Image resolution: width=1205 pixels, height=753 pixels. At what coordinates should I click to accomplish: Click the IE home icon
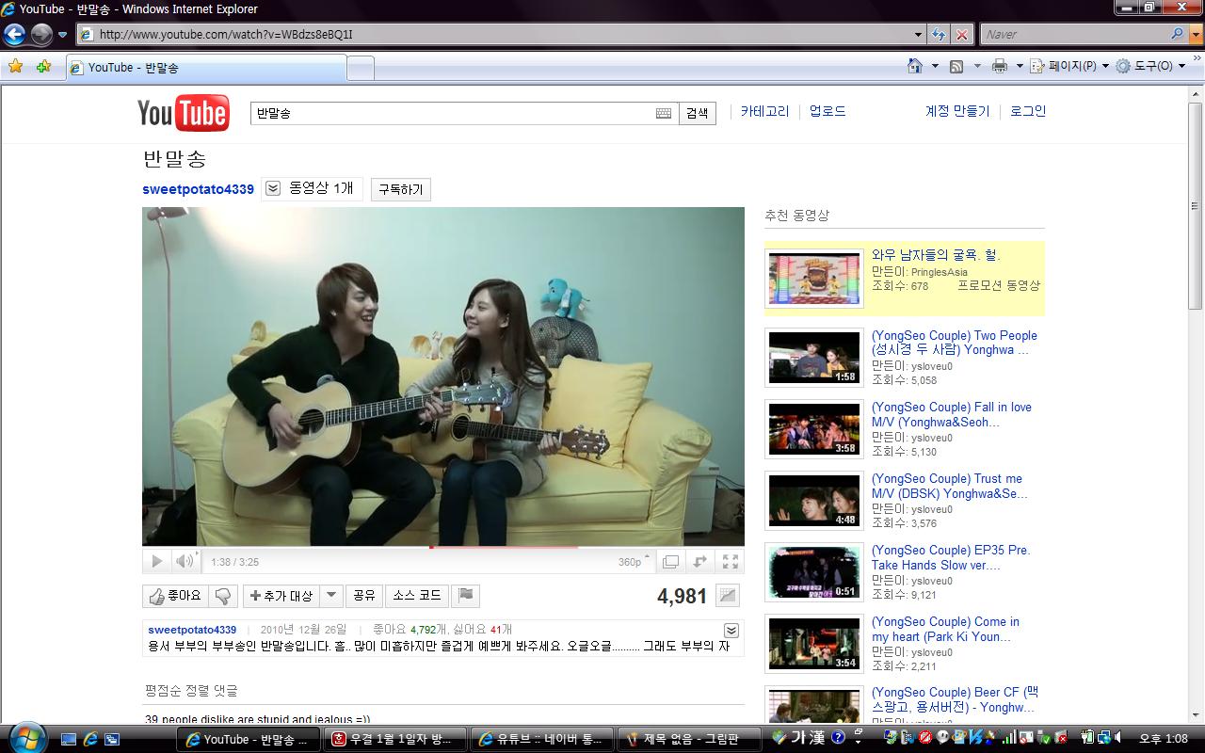(x=914, y=66)
